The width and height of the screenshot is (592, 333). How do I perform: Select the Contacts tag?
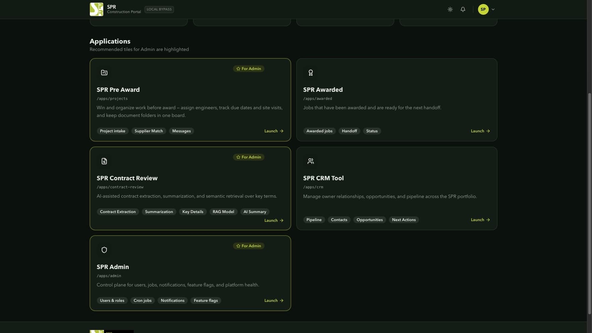pyautogui.click(x=339, y=220)
